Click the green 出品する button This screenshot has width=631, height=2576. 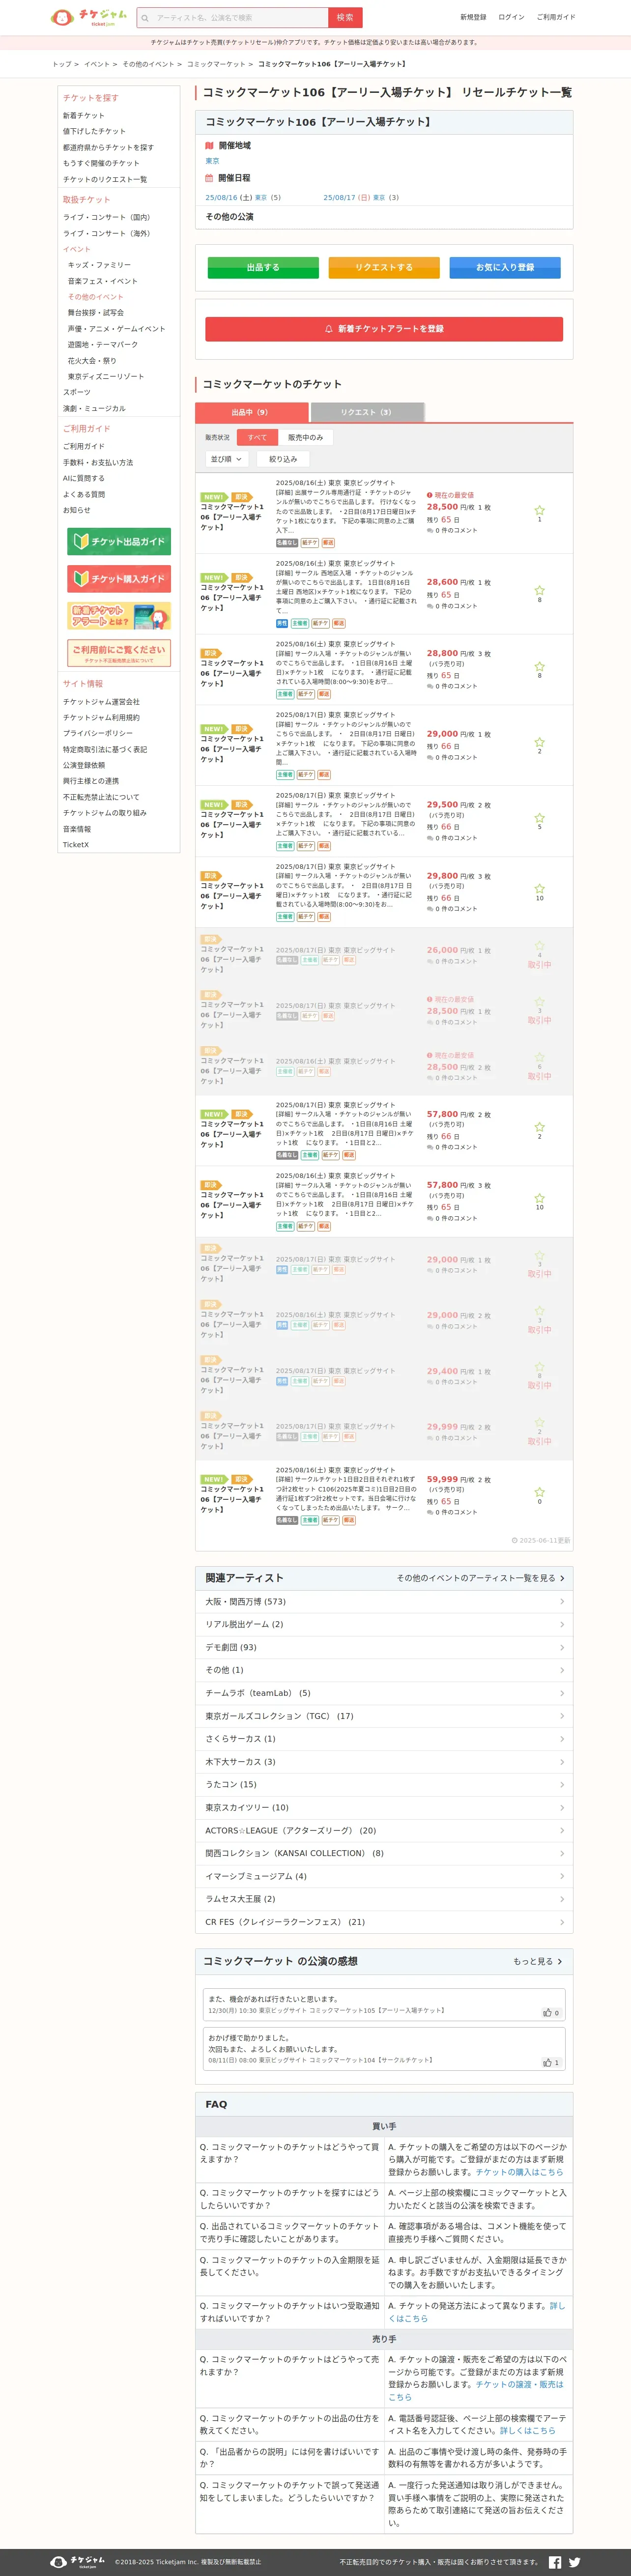(263, 268)
